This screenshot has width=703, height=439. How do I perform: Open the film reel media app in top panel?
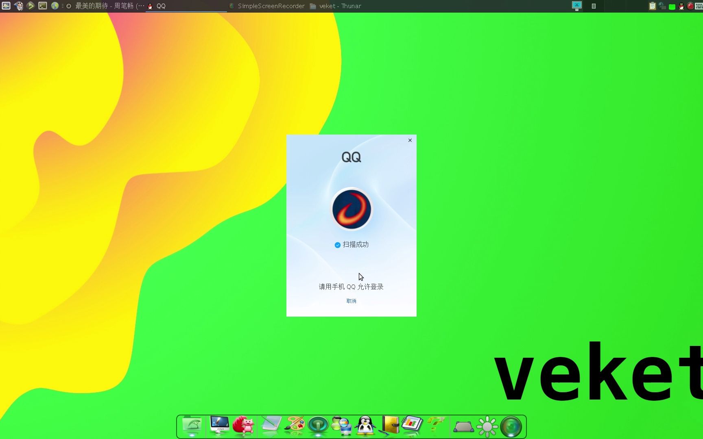click(18, 6)
